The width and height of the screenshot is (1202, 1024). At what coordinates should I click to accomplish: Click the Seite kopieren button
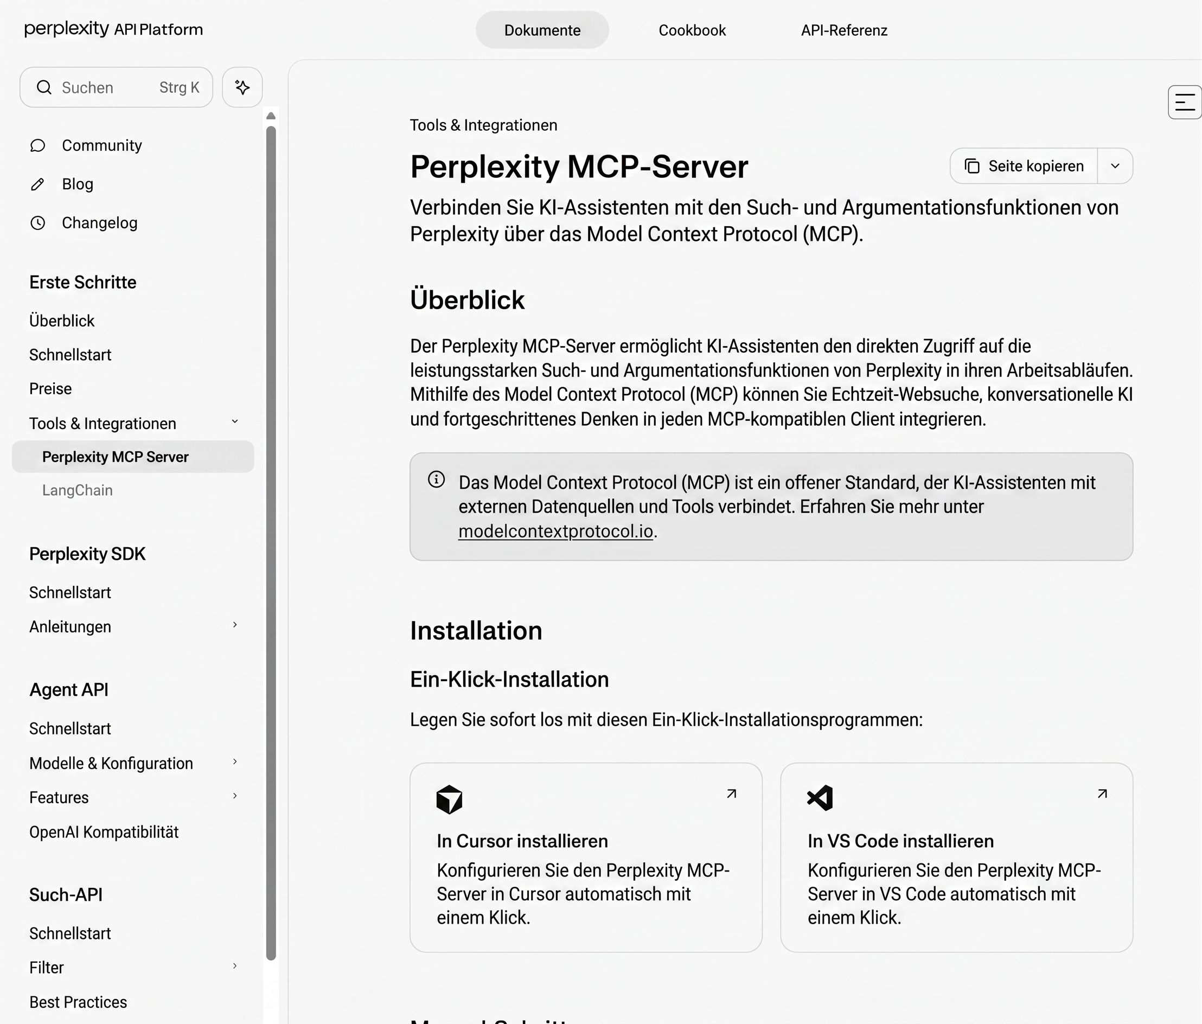[x=1025, y=167]
